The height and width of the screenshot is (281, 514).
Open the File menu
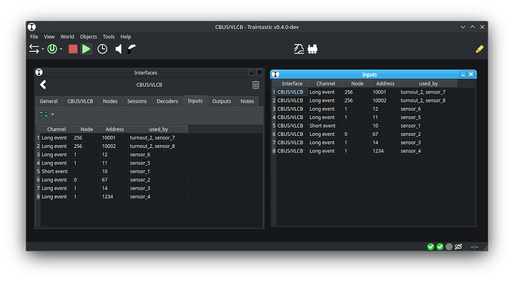click(34, 36)
